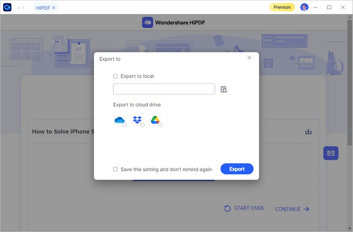Select the Google Drive radio button

click(160, 125)
